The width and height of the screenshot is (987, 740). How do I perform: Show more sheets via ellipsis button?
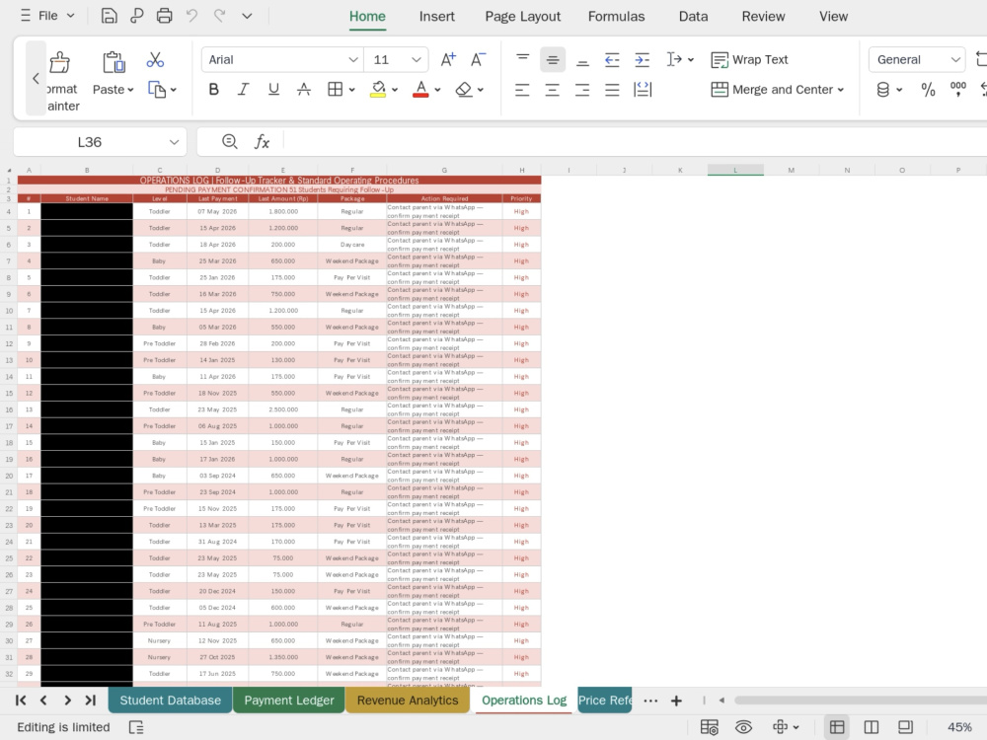(650, 701)
